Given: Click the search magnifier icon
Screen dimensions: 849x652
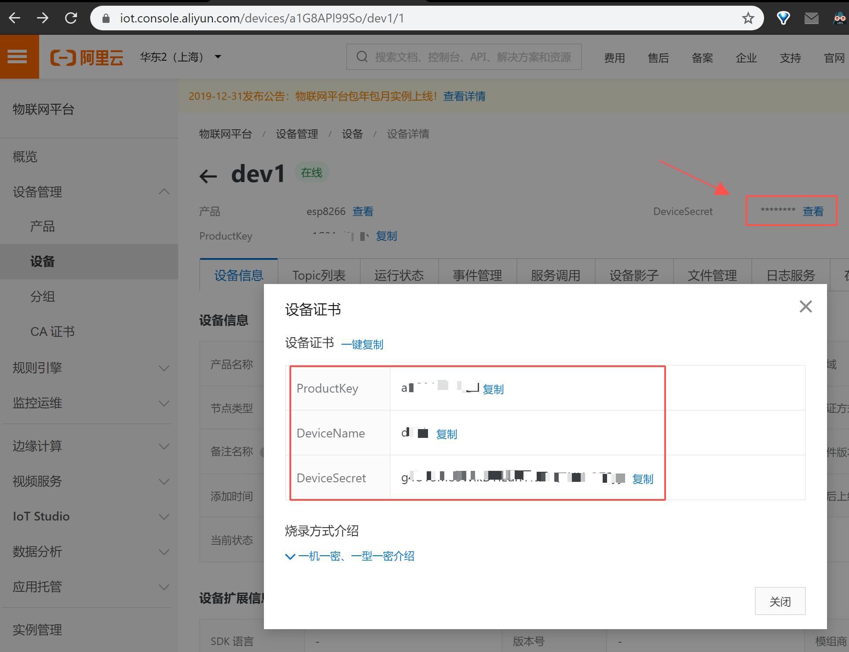Looking at the screenshot, I should pos(362,56).
